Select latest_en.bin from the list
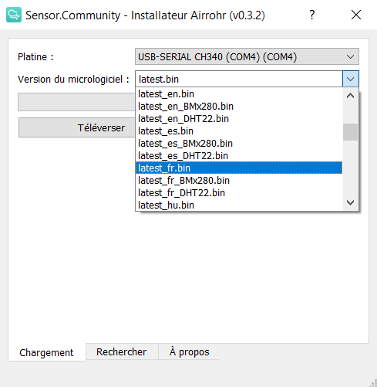 click(239, 94)
